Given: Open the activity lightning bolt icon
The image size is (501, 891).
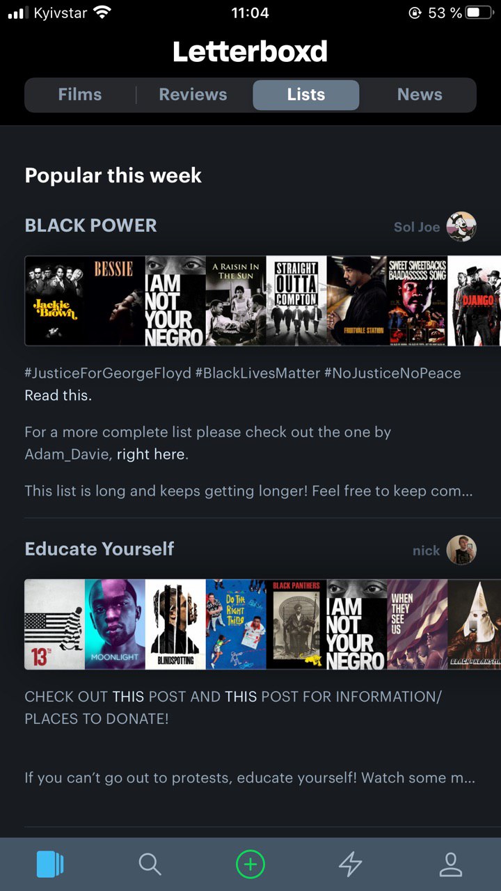Looking at the screenshot, I should 350,865.
